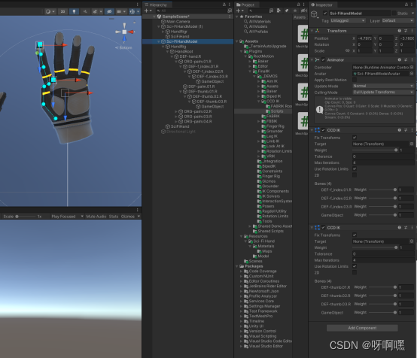Open Culling Mode dropdown
Viewport: 417px width, 358px height.
coord(383,93)
